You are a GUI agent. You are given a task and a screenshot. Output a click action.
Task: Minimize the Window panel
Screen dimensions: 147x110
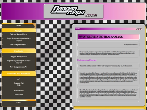pos(137,29)
